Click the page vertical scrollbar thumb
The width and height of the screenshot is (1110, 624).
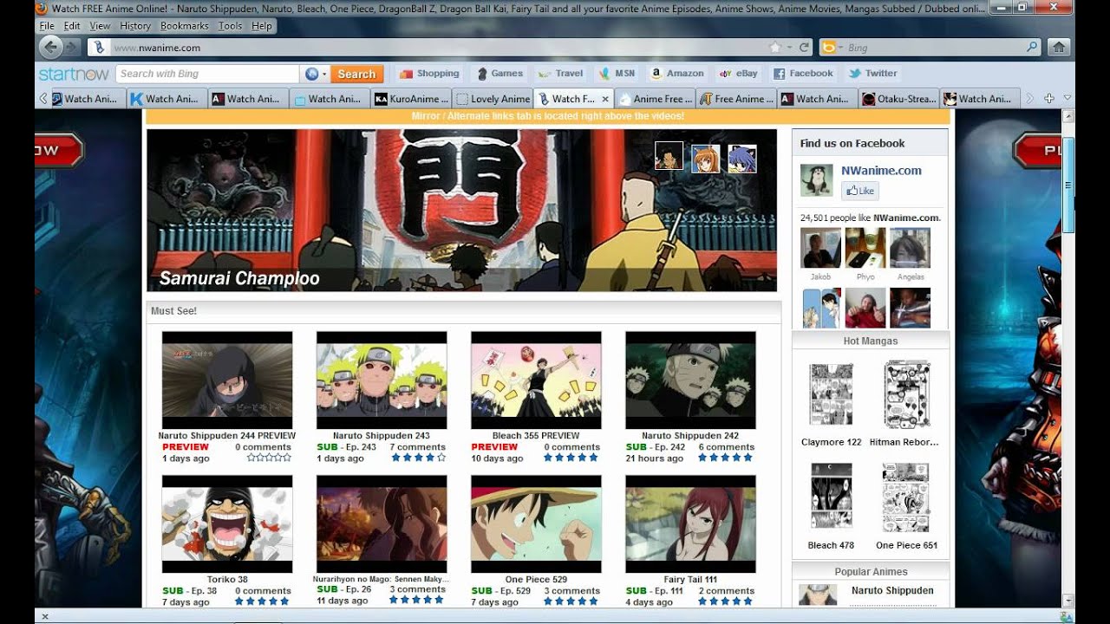(1068, 184)
